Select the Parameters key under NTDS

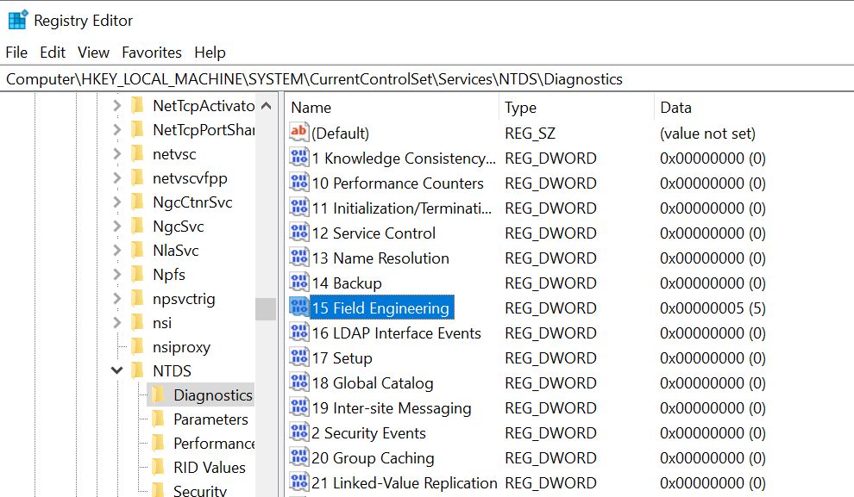coord(210,419)
